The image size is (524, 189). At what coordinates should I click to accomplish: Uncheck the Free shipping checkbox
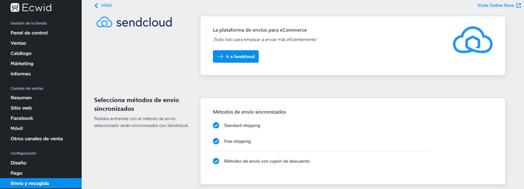pyautogui.click(x=216, y=141)
